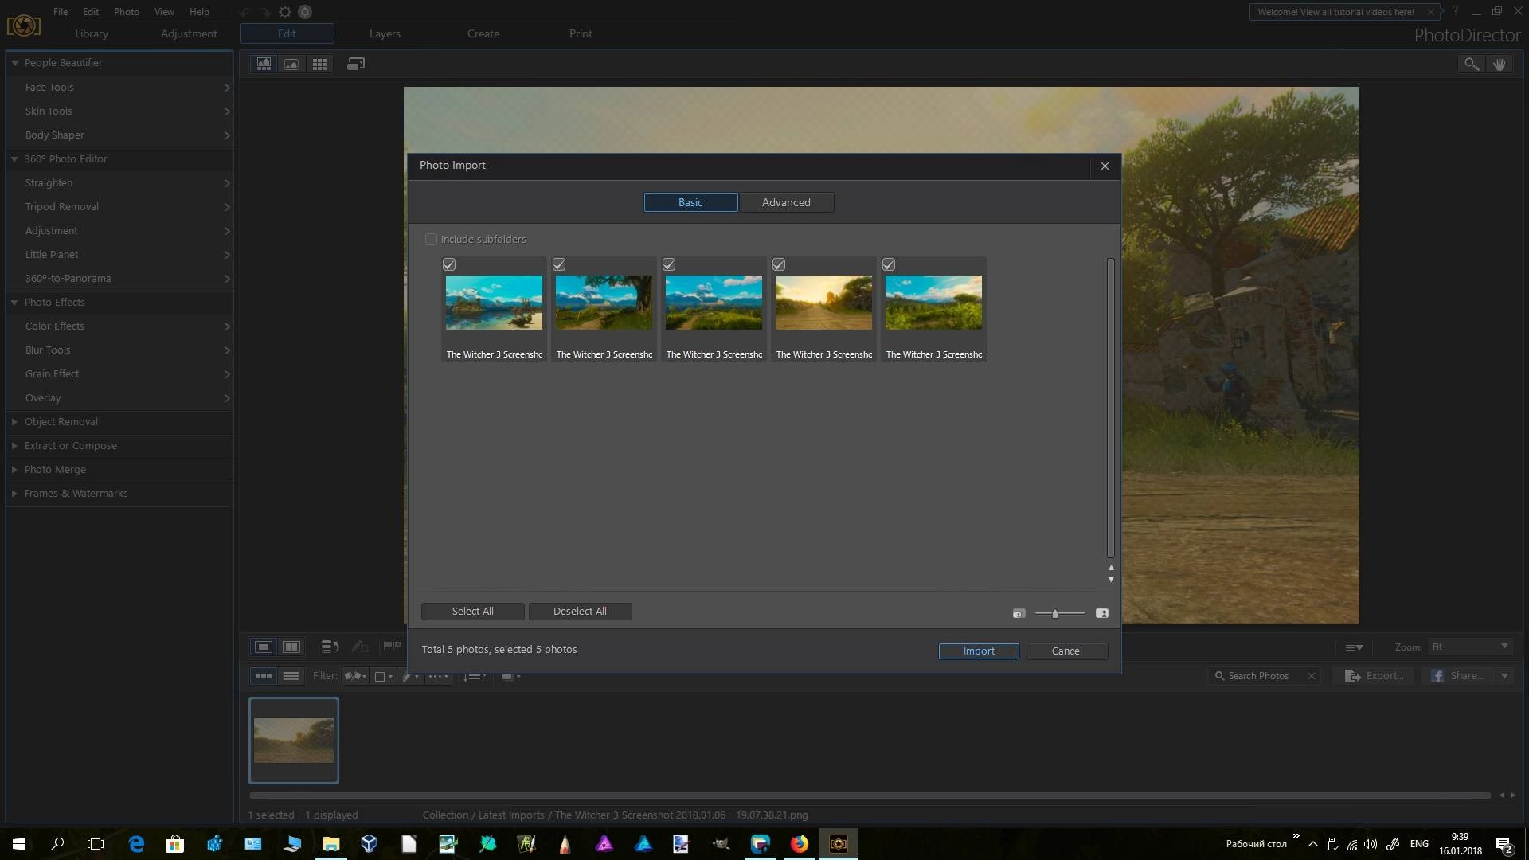This screenshot has width=1529, height=860.
Task: Click the Import button
Action: 979,651
